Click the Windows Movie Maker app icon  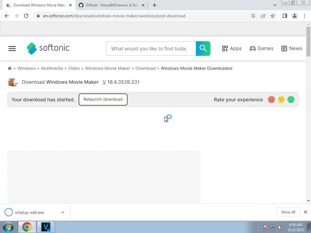pyautogui.click(x=13, y=82)
